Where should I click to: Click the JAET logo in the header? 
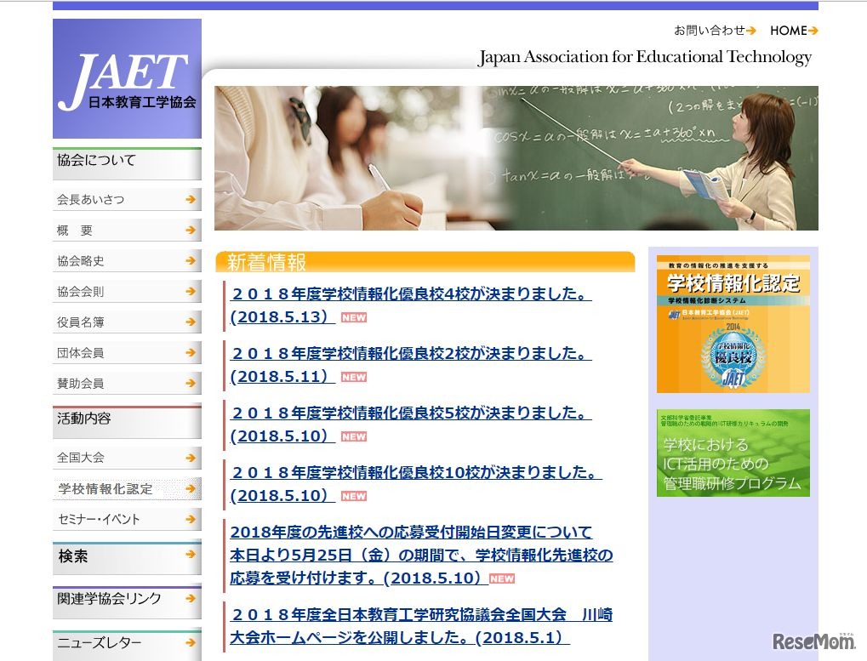pos(127,78)
